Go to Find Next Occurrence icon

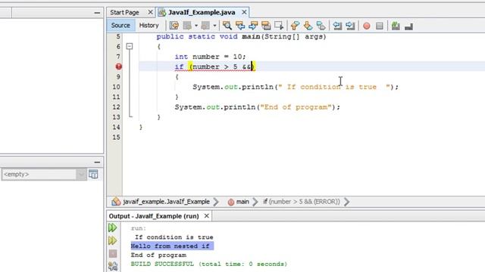253,26
